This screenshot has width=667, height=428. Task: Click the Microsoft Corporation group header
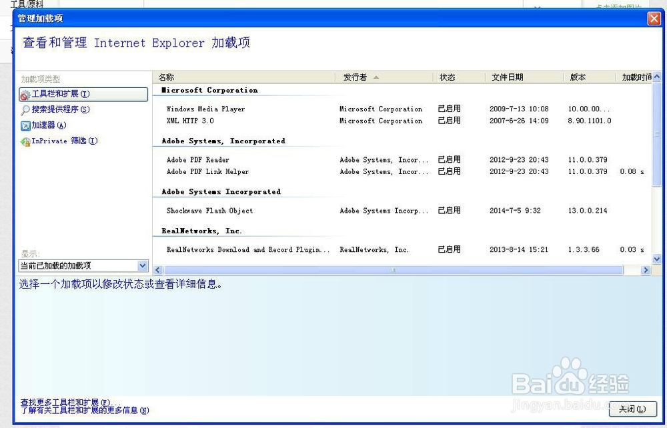(x=209, y=90)
